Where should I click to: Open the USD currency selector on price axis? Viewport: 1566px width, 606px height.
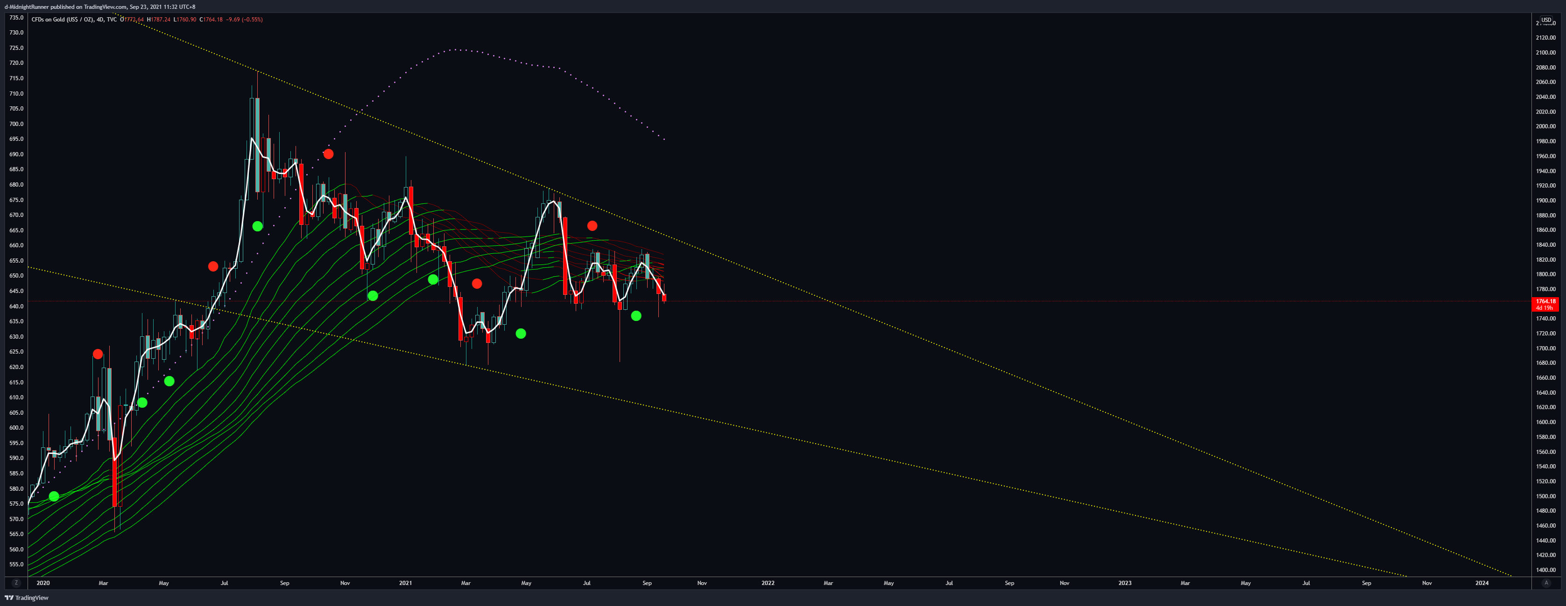point(1546,20)
